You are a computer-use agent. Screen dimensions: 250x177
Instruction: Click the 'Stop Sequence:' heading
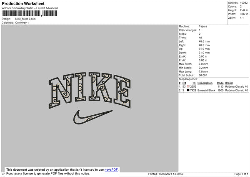pos(188,79)
